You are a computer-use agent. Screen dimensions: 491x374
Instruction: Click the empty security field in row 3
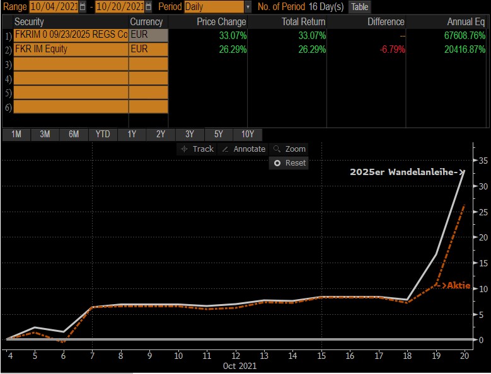coord(71,64)
